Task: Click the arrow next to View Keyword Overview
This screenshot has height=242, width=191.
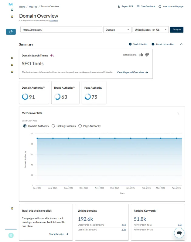Action: [x=147, y=72]
